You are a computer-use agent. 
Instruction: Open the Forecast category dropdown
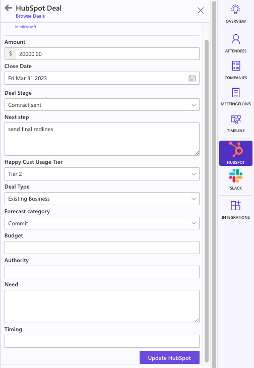tap(102, 223)
